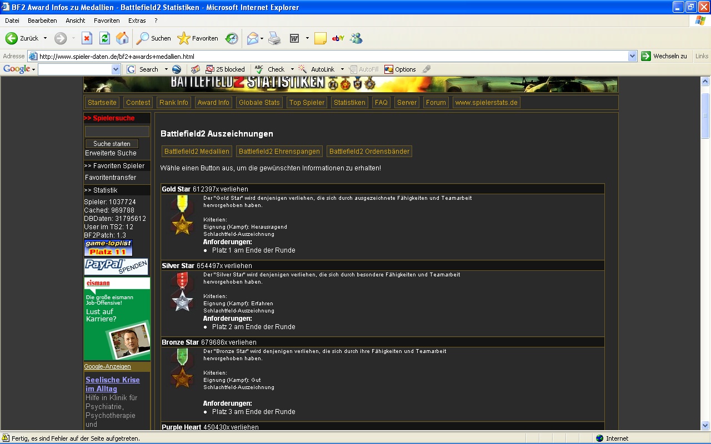Click the PayPal Spenden donate banner
Screen dimensions: 711x444
tap(117, 267)
